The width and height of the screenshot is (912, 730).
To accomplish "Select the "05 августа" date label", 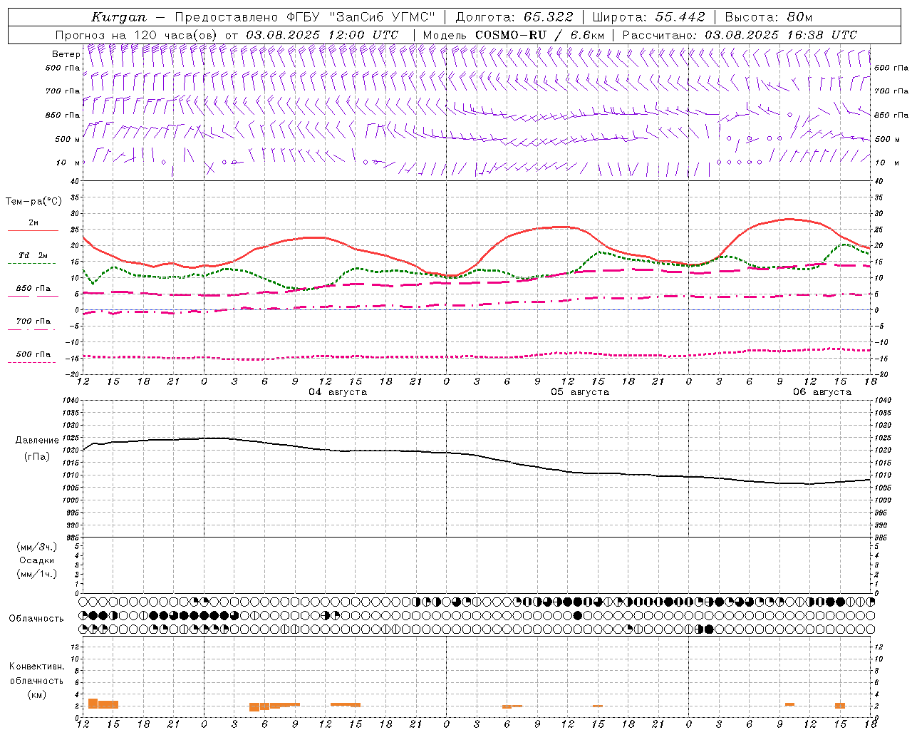I will [579, 392].
